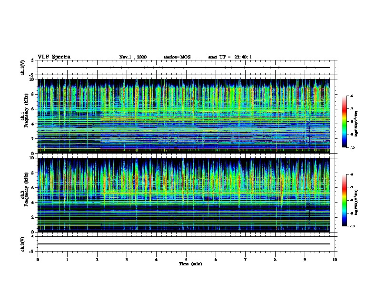Click the ch.2 spectrogram color scale bar
The height and width of the screenshot is (291, 377).
pyautogui.click(x=345, y=200)
